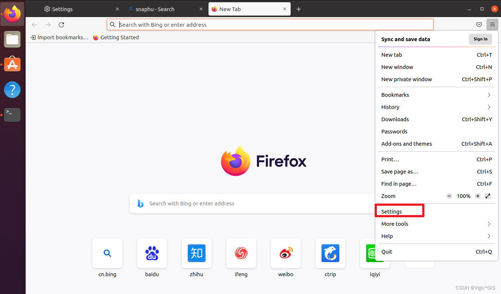Open Passwords from the menu
The width and height of the screenshot is (501, 294).
[x=437, y=132]
